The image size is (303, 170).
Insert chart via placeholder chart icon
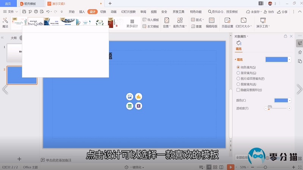pyautogui.click(x=139, y=97)
